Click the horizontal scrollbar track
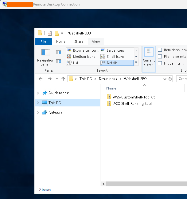 click(x=146, y=184)
